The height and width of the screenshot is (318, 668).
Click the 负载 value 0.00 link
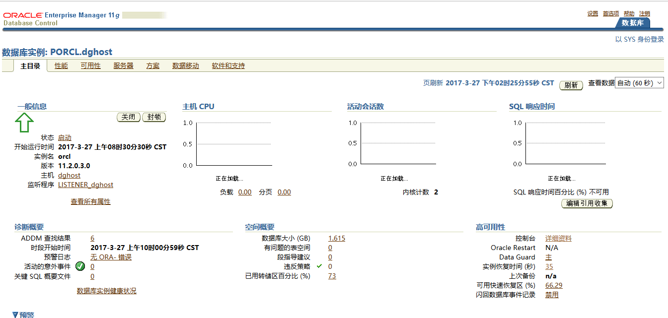(x=245, y=192)
